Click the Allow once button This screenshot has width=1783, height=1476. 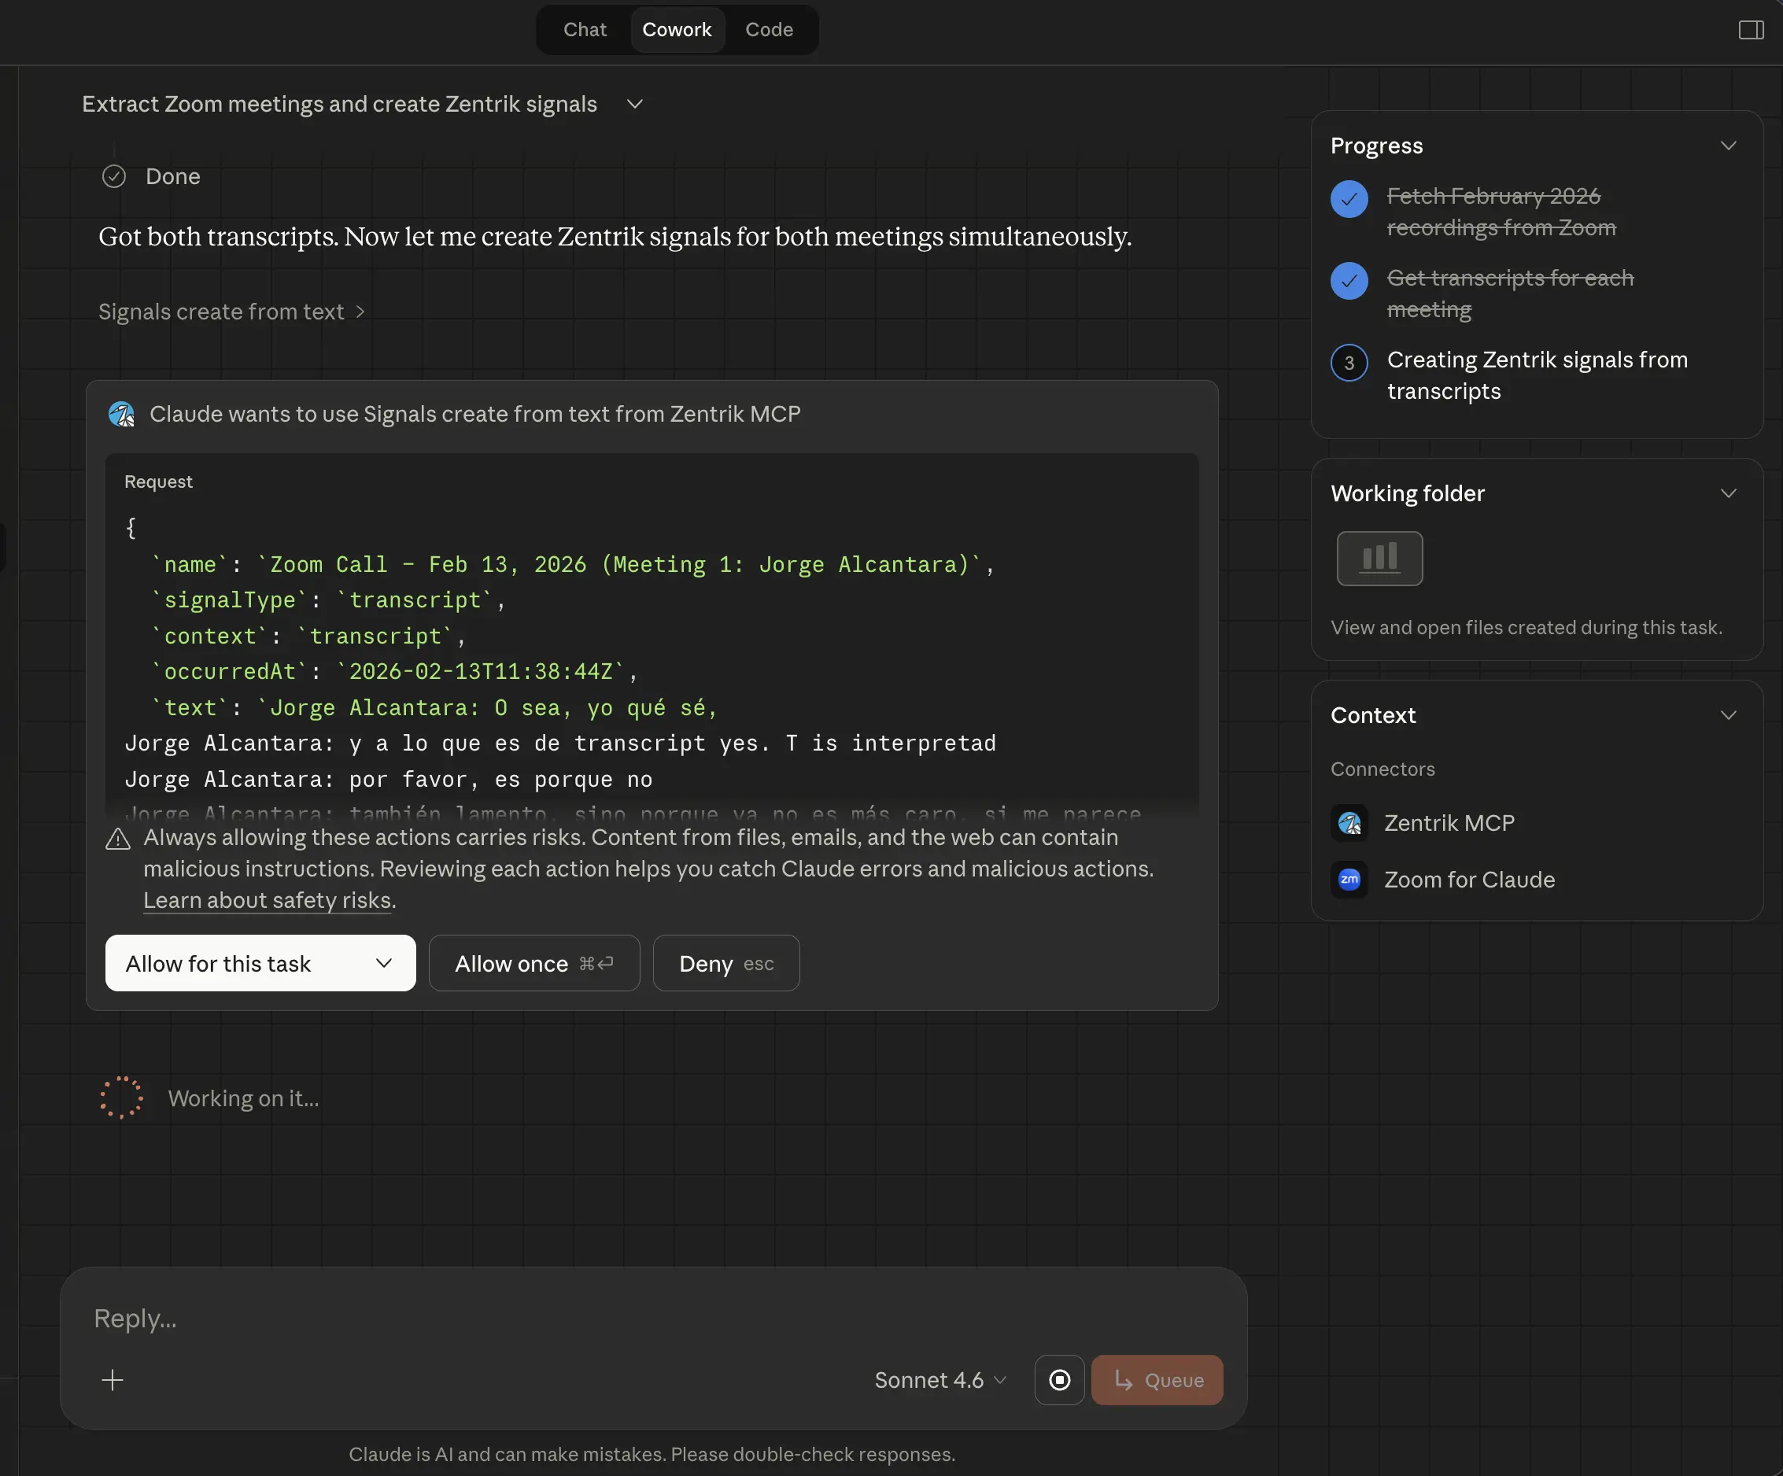(x=533, y=963)
